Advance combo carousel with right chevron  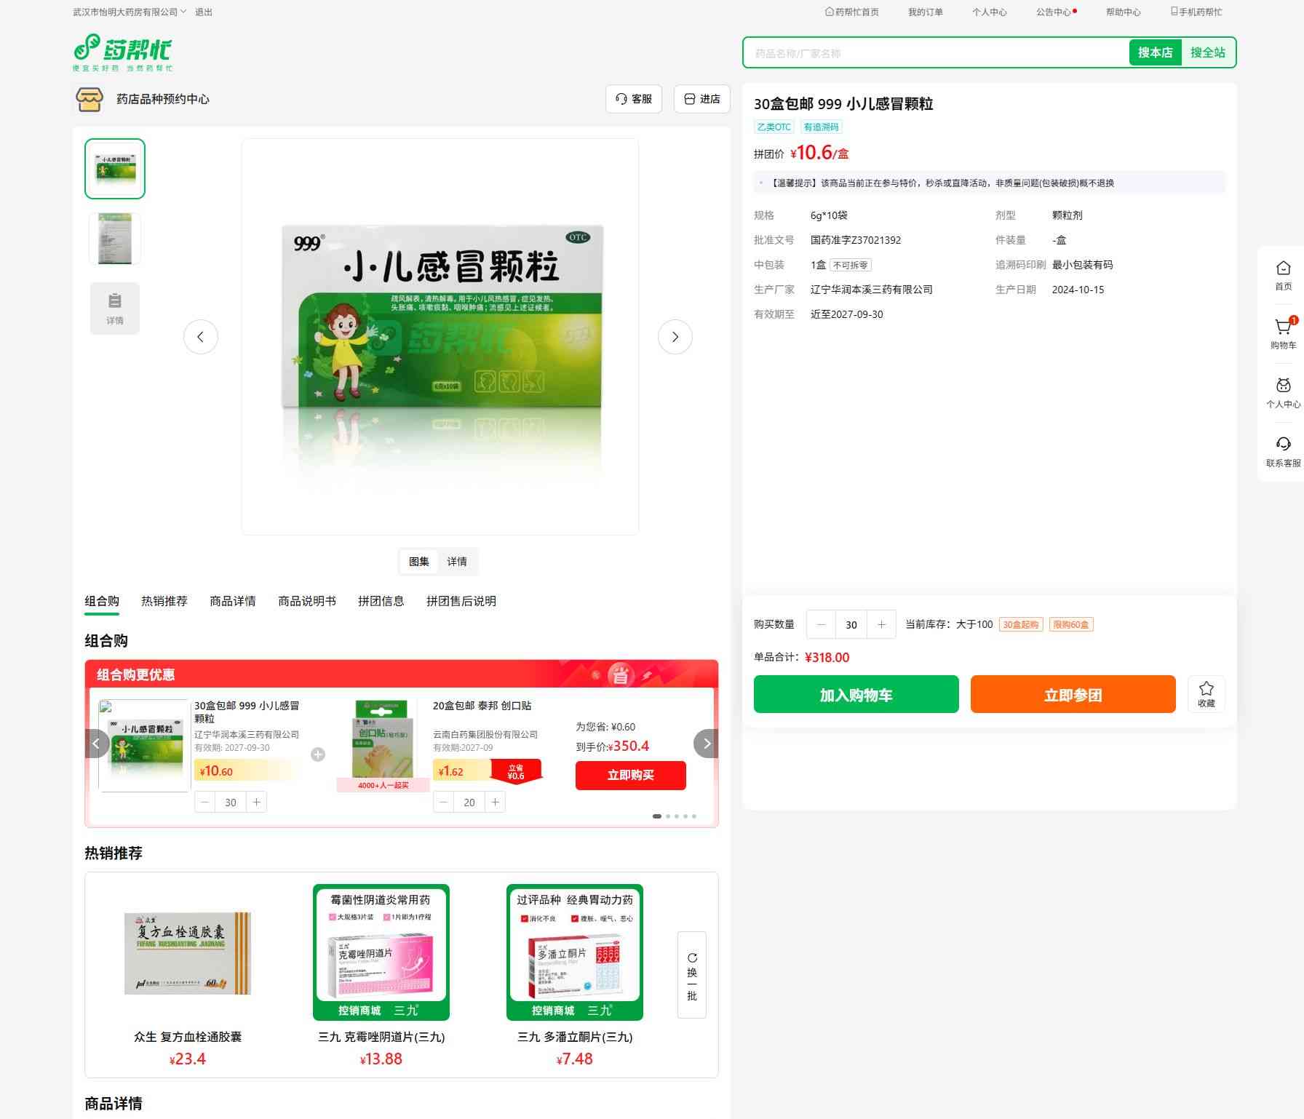[706, 744]
